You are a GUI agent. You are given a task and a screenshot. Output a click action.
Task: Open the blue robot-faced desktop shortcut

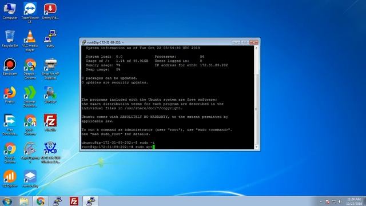(50, 153)
